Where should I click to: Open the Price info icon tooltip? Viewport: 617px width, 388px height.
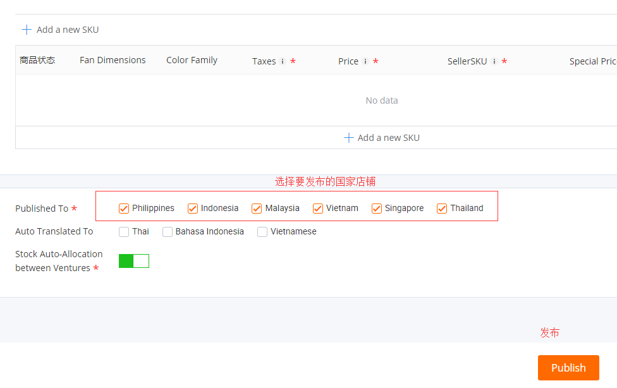(365, 61)
